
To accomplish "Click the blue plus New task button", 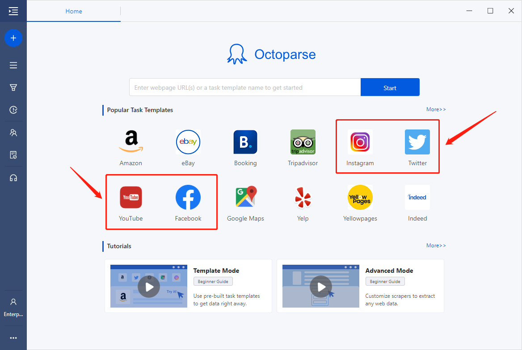I will point(13,38).
